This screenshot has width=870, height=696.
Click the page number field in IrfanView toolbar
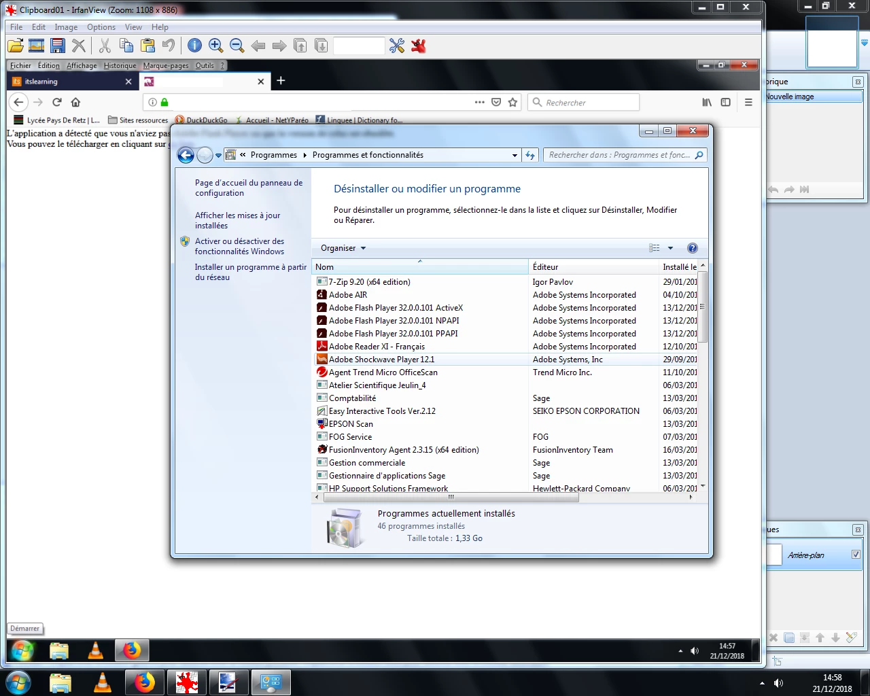pyautogui.click(x=359, y=46)
